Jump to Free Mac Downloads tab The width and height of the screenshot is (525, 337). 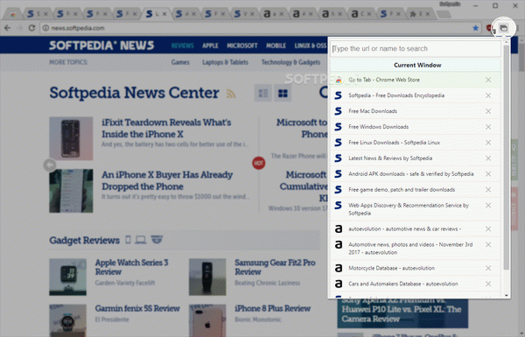[415, 111]
